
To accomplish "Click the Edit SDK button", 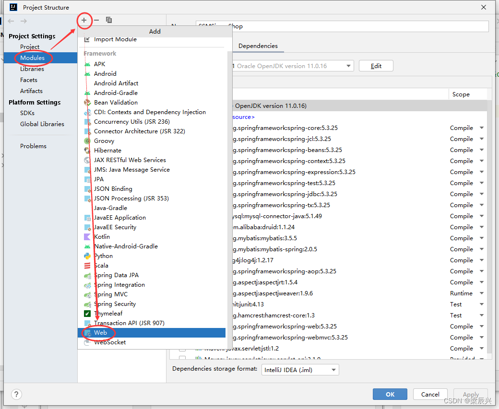I will pos(376,66).
